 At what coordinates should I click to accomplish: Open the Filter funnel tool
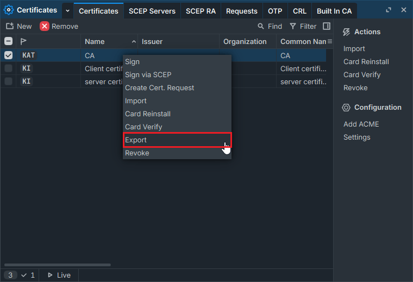click(x=303, y=26)
